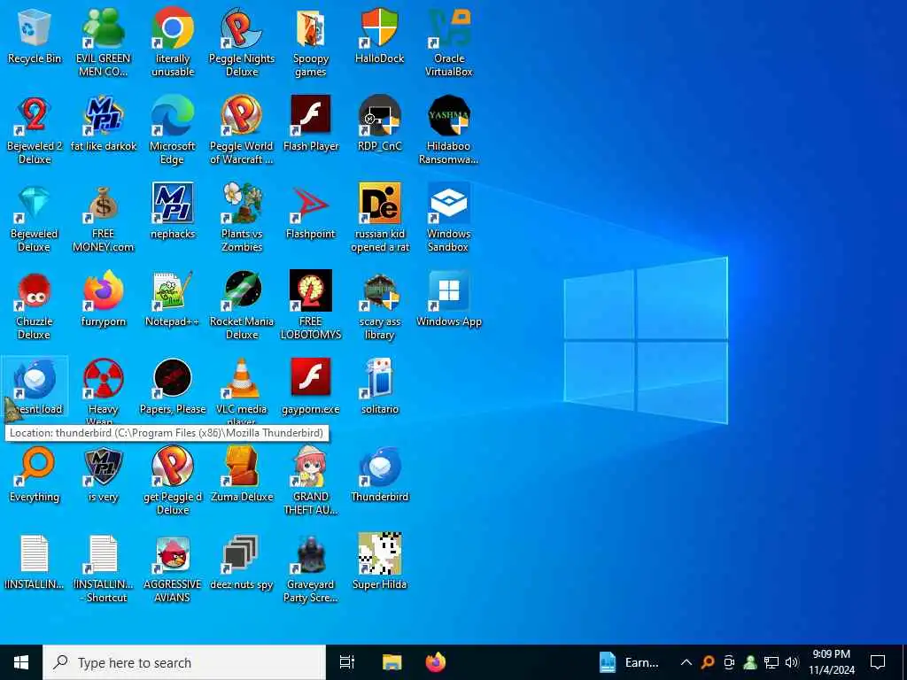Open Papers, Please shortcut
Viewport: 907px width, 680px height.
click(x=173, y=388)
